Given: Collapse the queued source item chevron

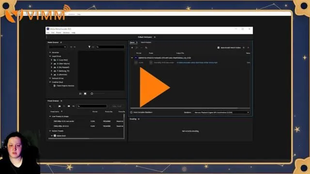Looking at the screenshot, I should [132, 58].
